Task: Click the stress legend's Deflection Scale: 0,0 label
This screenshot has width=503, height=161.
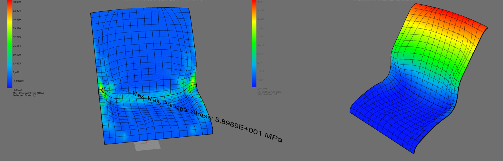Action: point(25,96)
